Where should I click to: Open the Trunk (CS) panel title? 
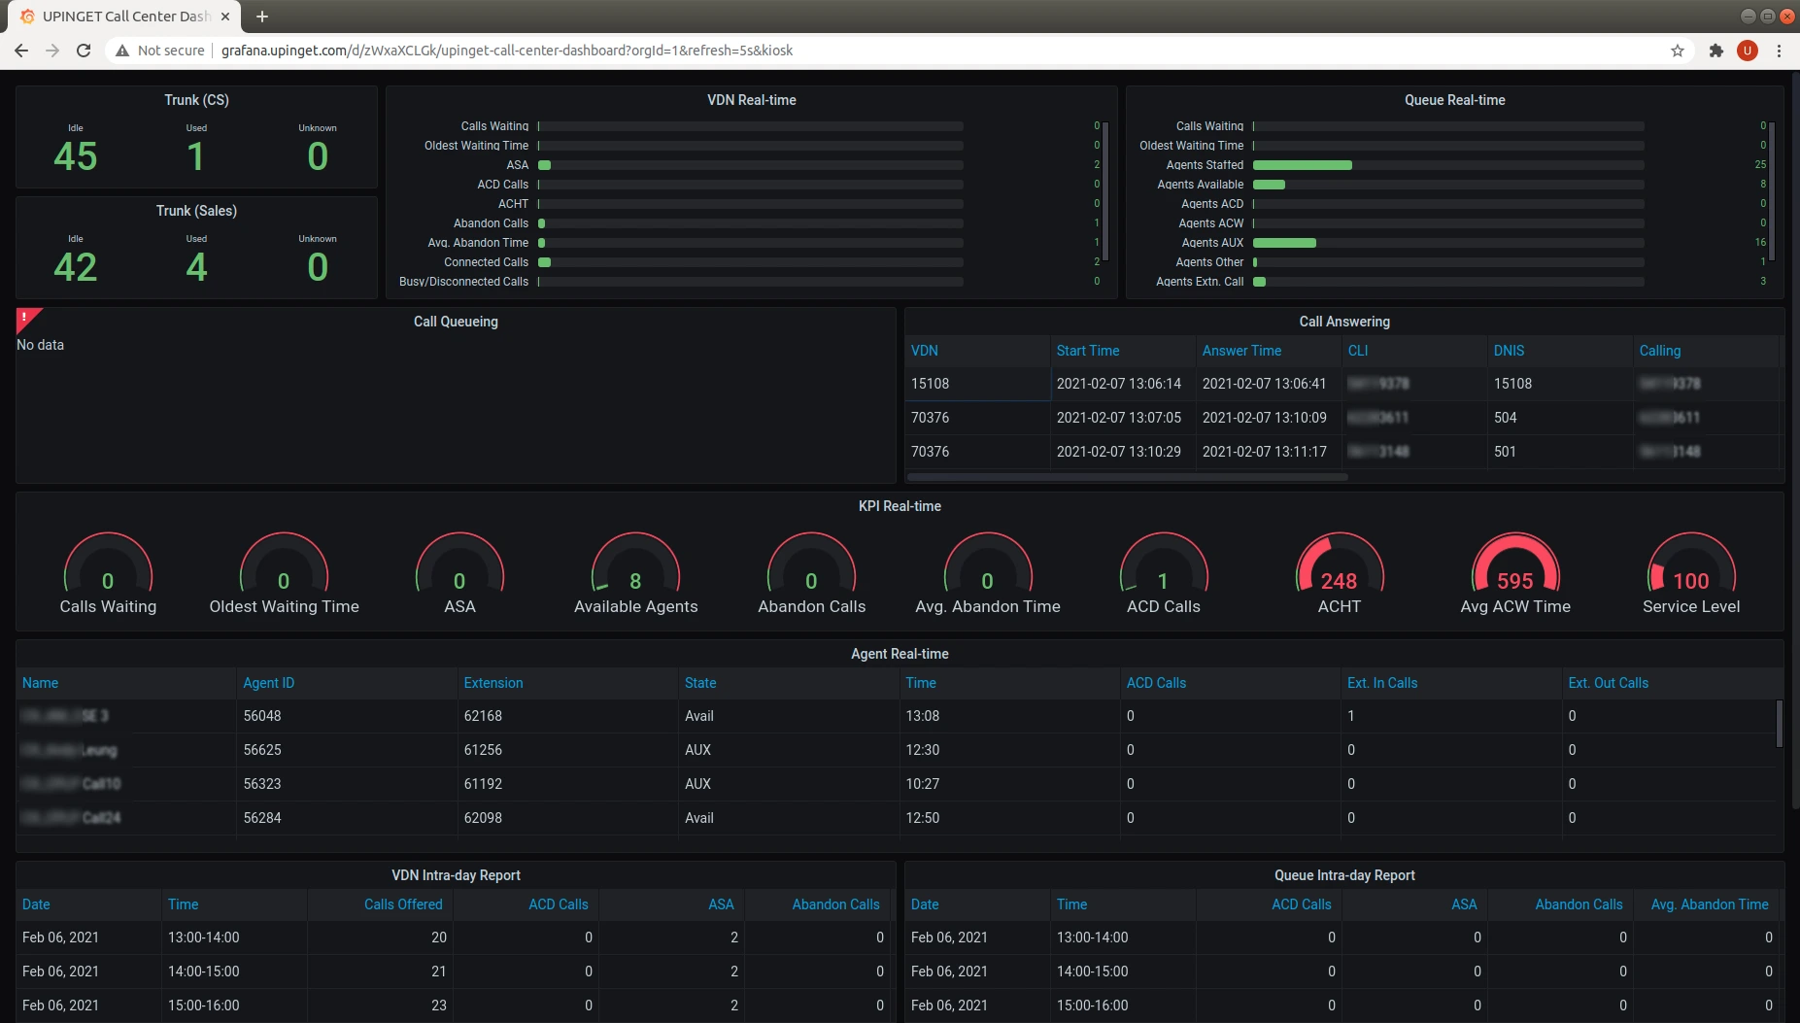coord(196,100)
